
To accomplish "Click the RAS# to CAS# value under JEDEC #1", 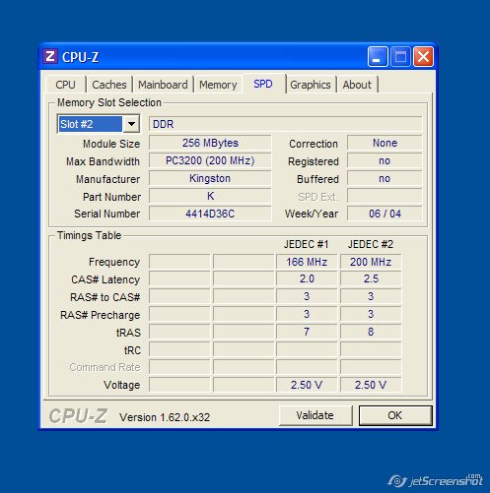I will tap(307, 296).
